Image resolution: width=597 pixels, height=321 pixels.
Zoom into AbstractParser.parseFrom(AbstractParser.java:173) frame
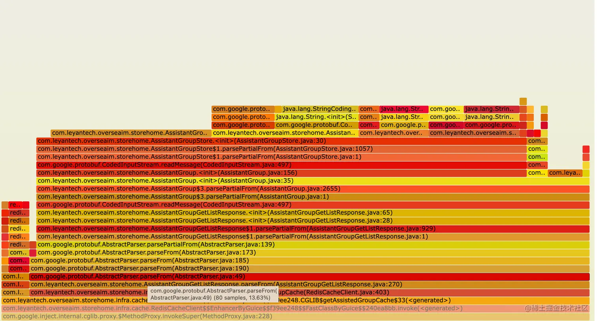(x=313, y=253)
